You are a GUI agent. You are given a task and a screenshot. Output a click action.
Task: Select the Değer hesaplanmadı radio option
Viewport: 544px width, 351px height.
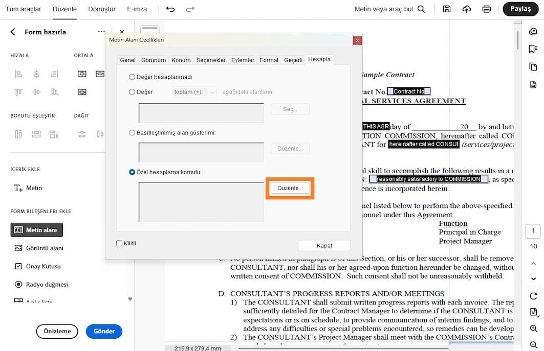[132, 77]
